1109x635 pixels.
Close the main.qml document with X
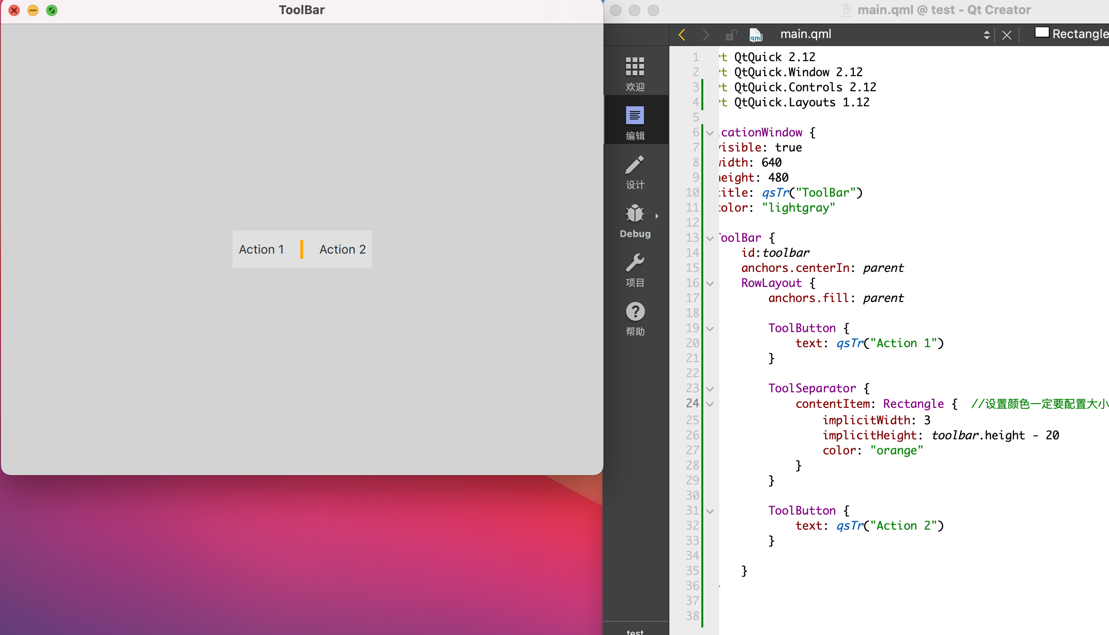[1006, 35]
